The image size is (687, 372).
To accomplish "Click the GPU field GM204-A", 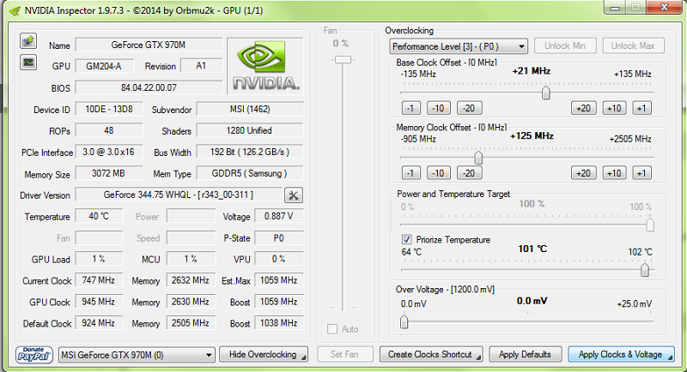I will pos(103,66).
